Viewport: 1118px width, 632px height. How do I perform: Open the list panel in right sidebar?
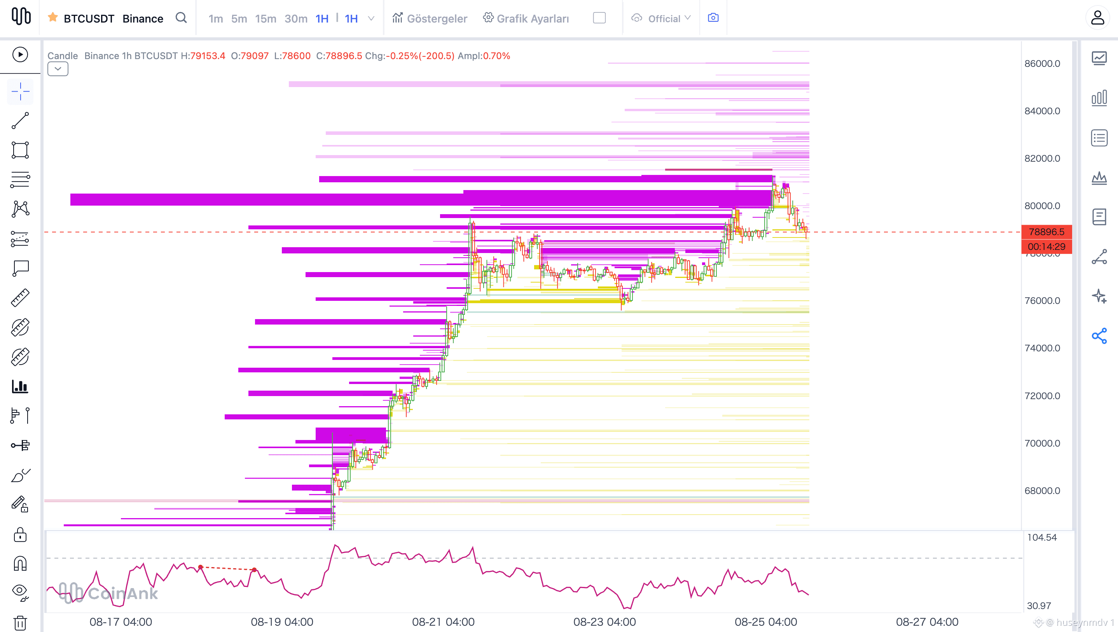click(1099, 138)
